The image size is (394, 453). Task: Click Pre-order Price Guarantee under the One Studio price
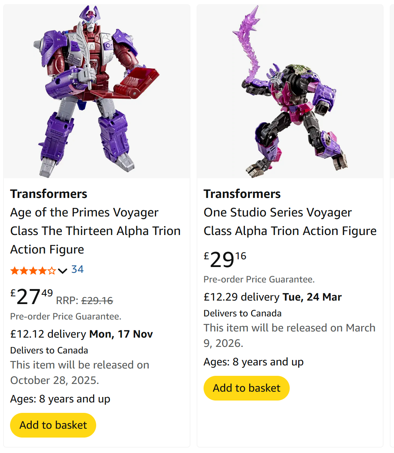click(x=259, y=279)
